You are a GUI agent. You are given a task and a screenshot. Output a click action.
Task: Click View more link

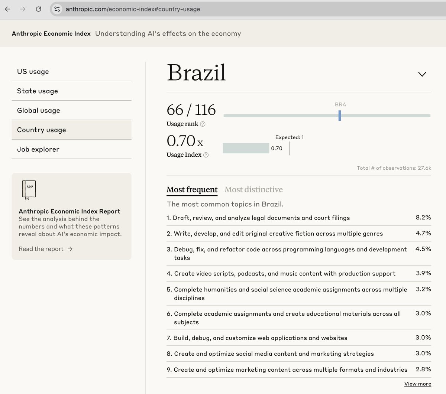click(x=418, y=384)
